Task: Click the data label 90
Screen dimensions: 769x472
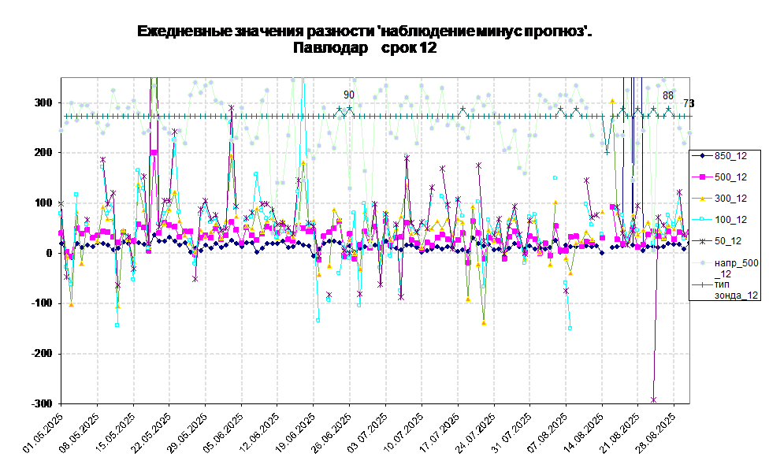Action: (x=348, y=95)
